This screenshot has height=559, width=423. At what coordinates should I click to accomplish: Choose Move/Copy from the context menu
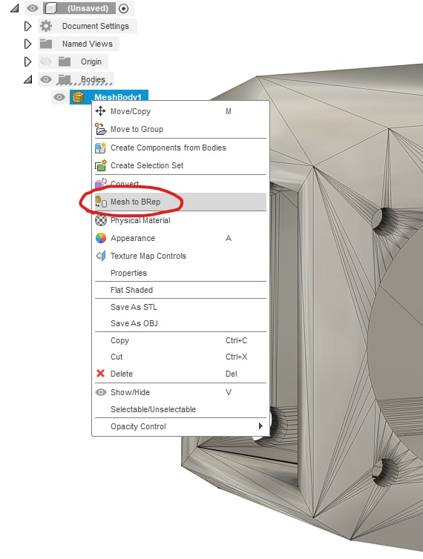(180, 111)
